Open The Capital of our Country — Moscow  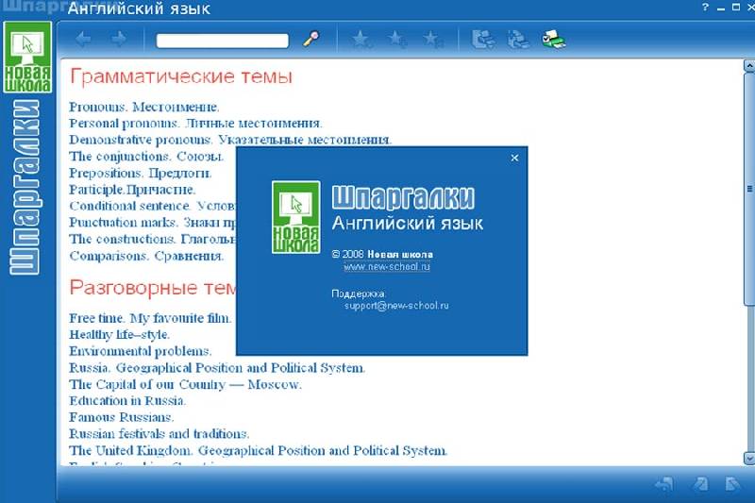(185, 385)
